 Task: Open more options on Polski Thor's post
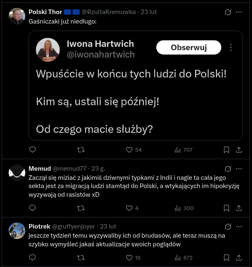[239, 12]
